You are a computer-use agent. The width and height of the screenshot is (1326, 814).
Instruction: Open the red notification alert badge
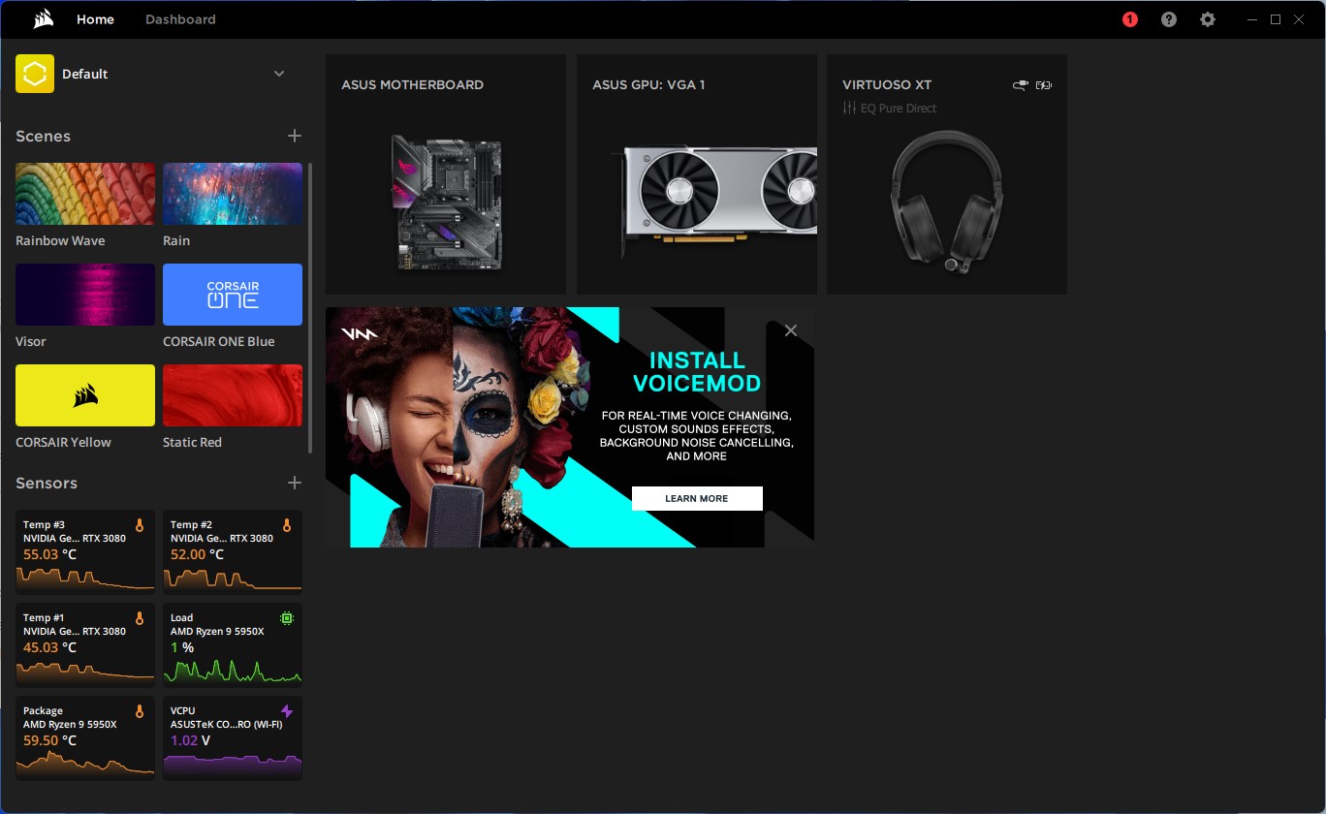1129,19
